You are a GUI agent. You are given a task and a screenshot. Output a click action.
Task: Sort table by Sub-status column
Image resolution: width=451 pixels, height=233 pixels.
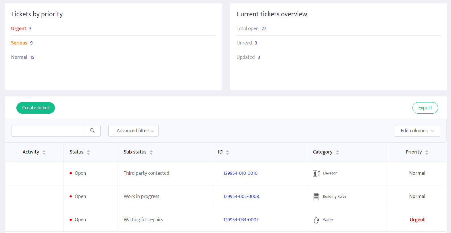pos(151,152)
